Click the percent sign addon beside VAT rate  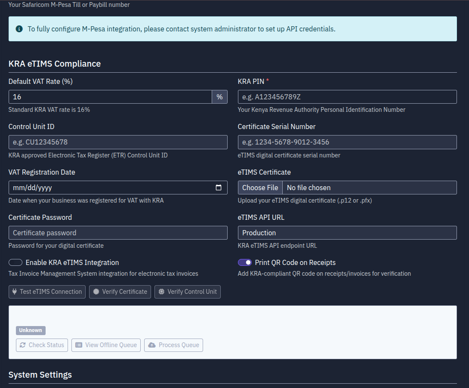219,97
